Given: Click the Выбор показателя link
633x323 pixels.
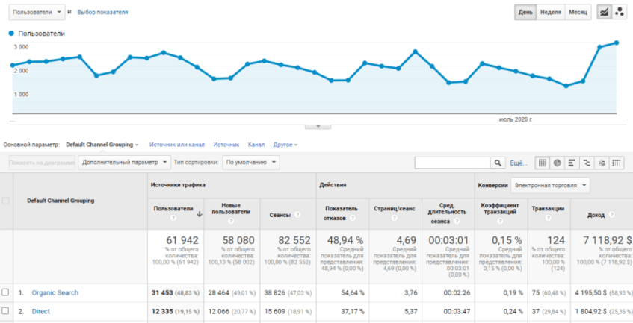Looking at the screenshot, I should point(102,13).
